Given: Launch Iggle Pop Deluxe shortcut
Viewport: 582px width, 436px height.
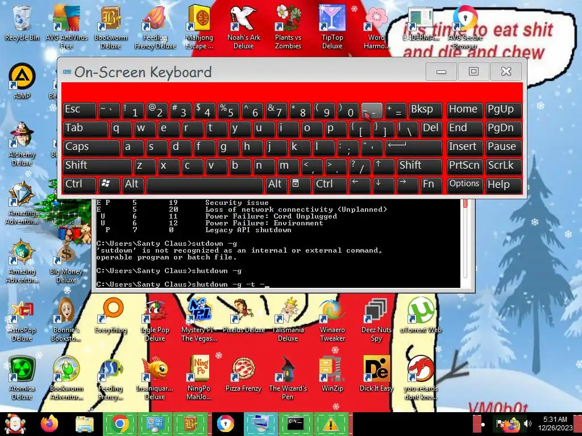Looking at the screenshot, I should [155, 320].
